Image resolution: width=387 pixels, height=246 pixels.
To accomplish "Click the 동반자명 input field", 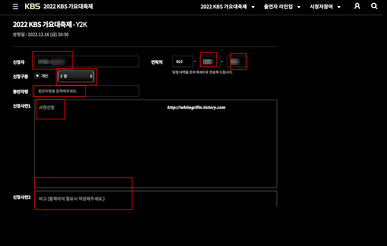I will click(x=86, y=91).
